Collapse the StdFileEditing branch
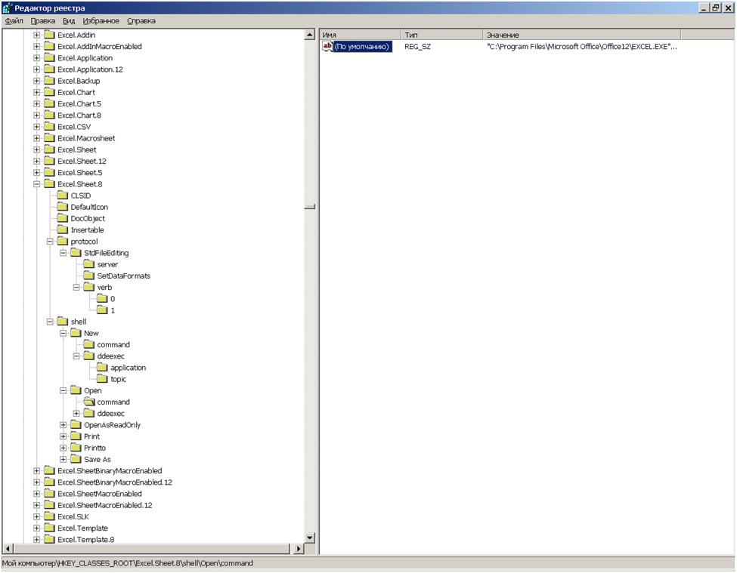The width and height of the screenshot is (737, 573). (x=63, y=253)
